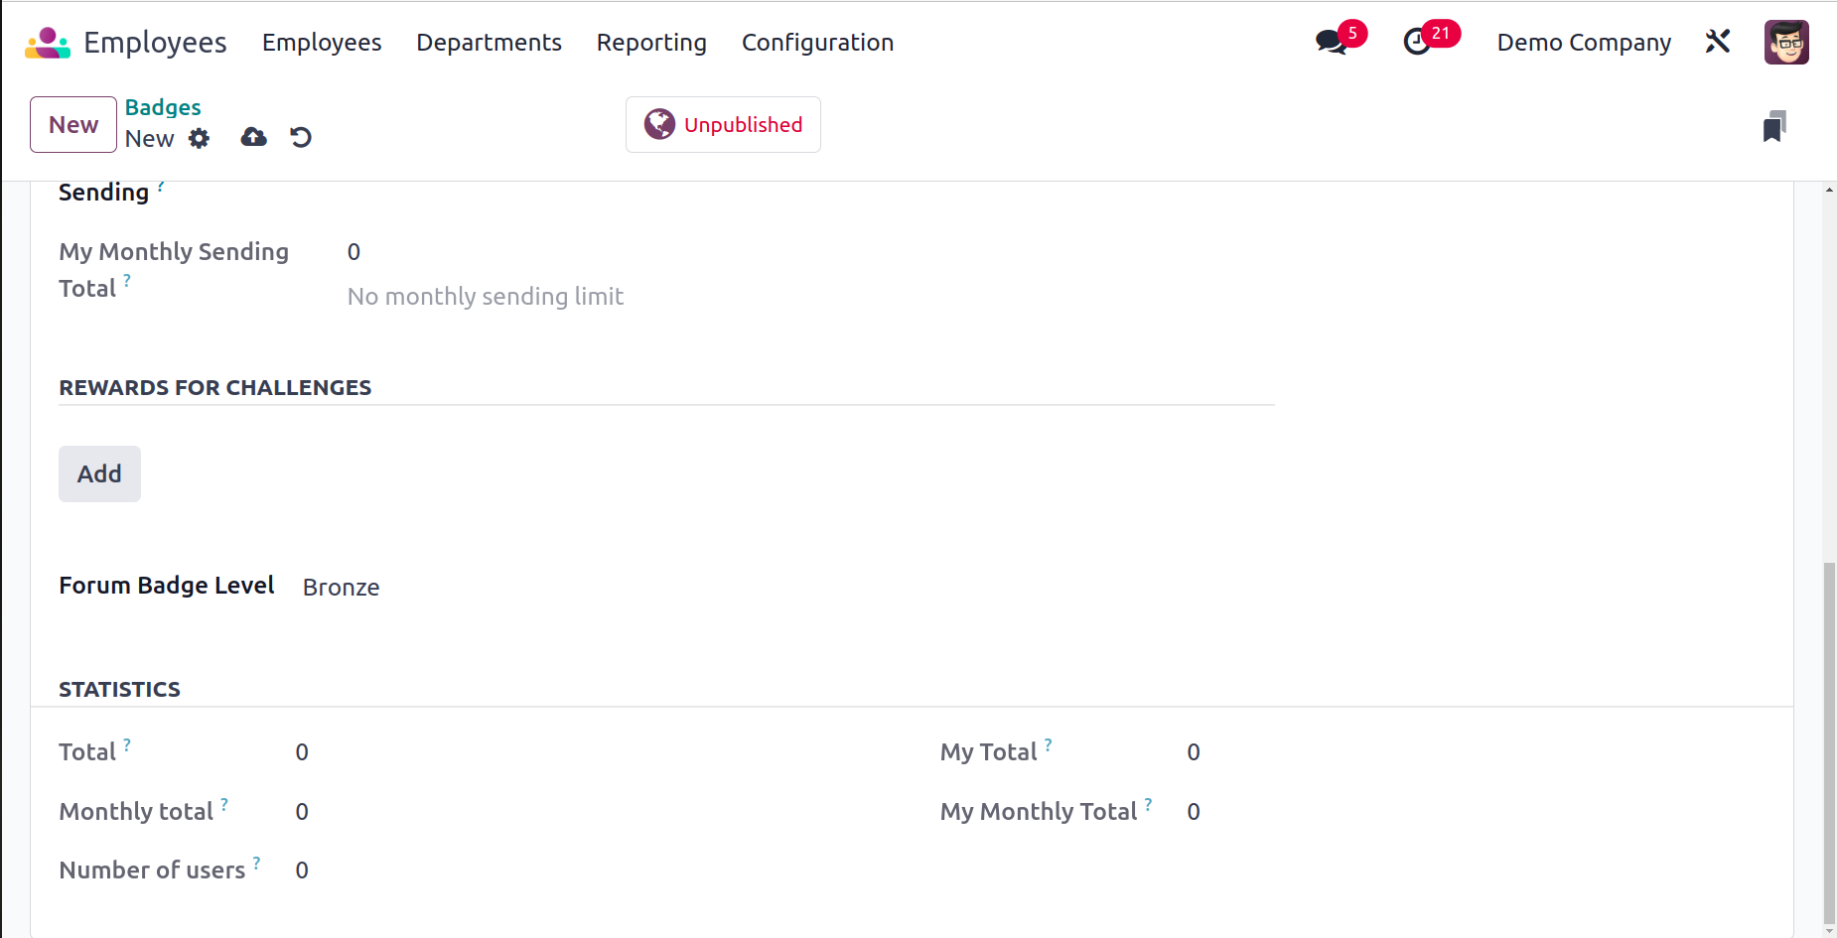The image size is (1837, 938).
Task: Open the user avatar menu
Action: coord(1786,42)
